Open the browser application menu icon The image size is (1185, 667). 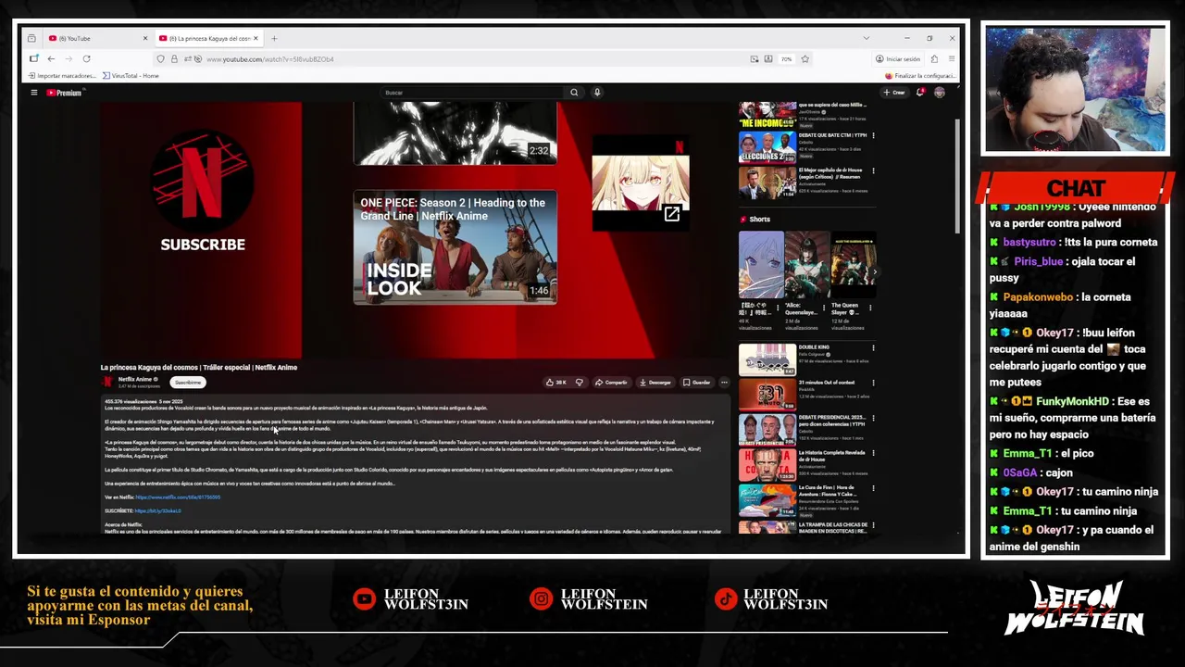(951, 59)
